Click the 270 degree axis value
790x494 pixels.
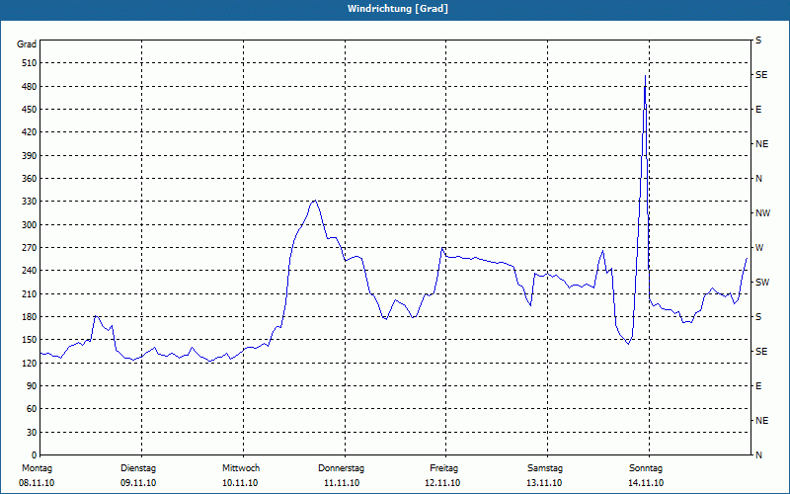pos(30,248)
